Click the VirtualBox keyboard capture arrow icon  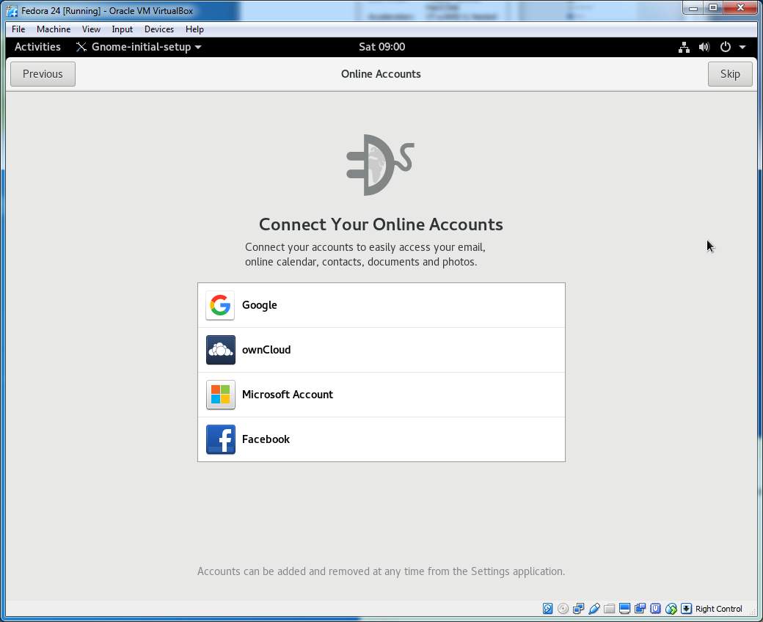[x=686, y=609]
